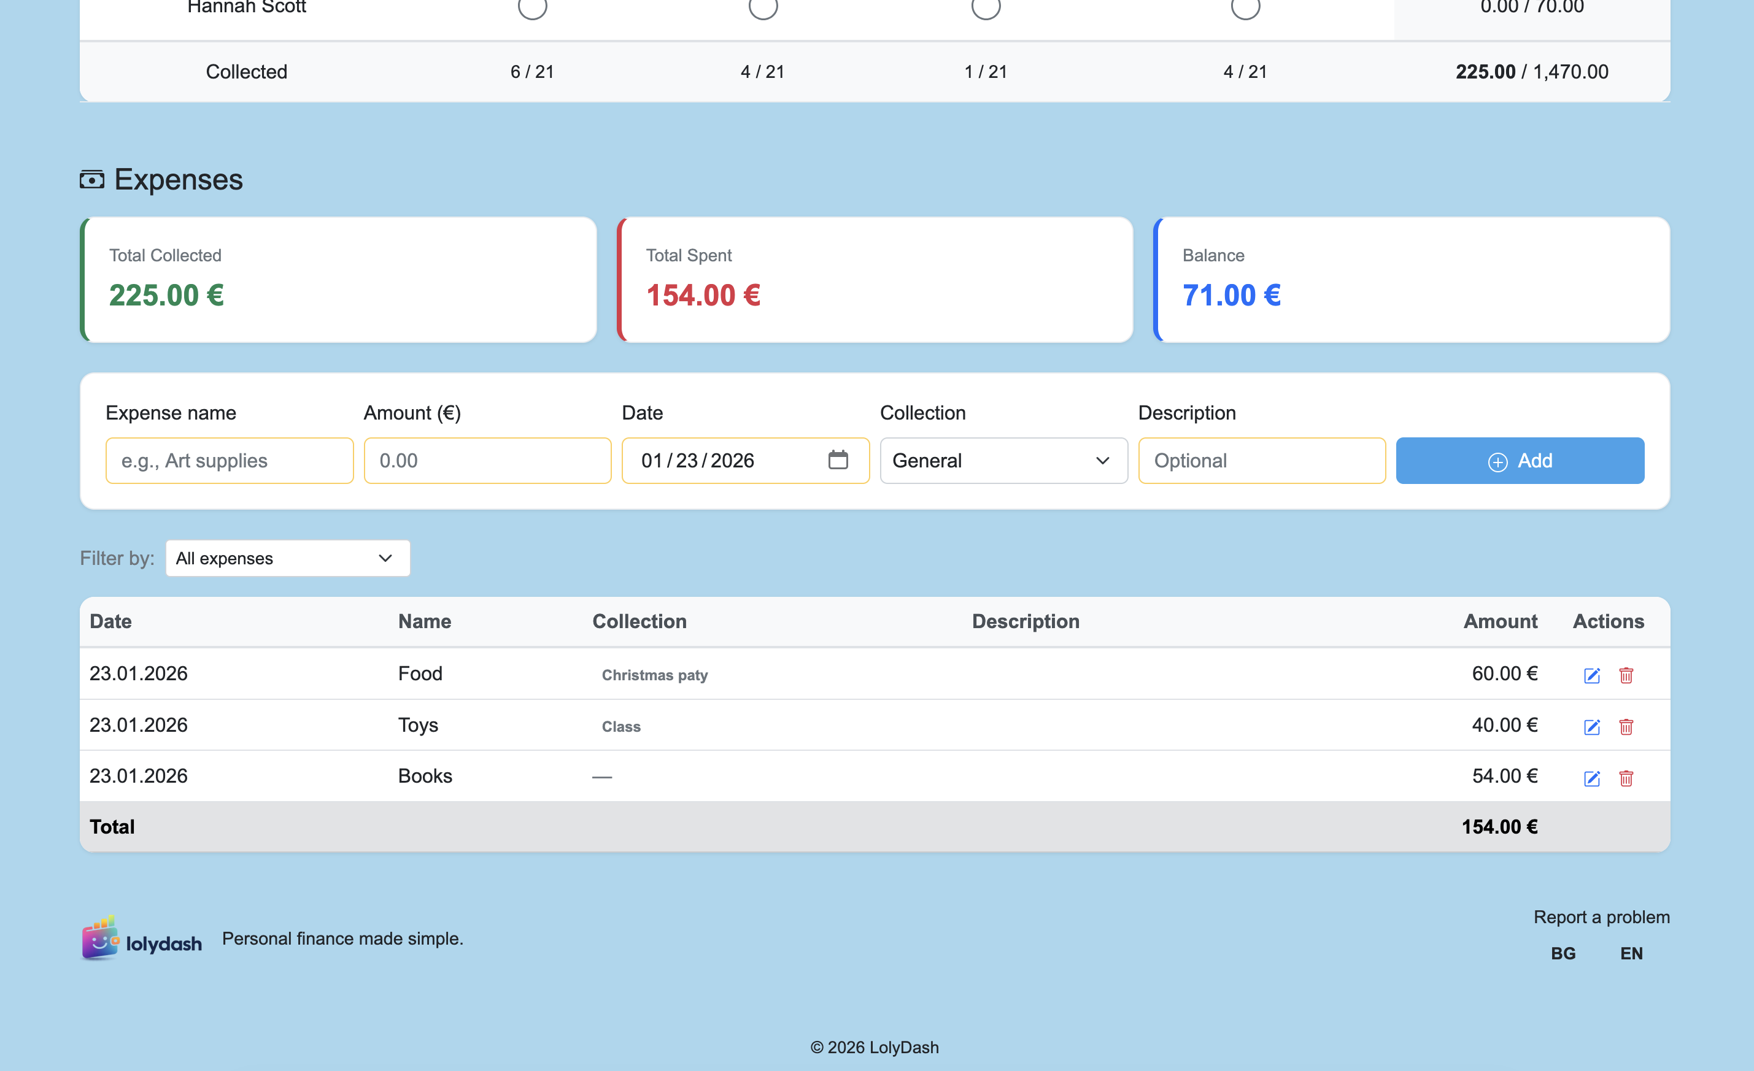Open the Report a problem link

pyautogui.click(x=1601, y=916)
